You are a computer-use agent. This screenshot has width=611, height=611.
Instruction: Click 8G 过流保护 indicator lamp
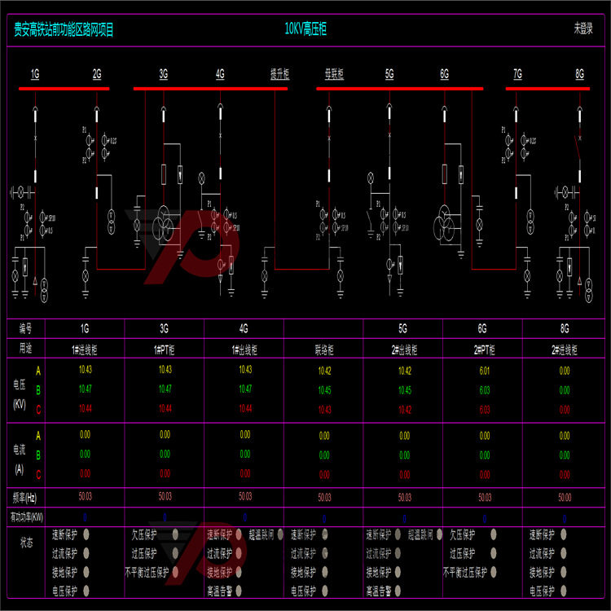tap(564, 553)
